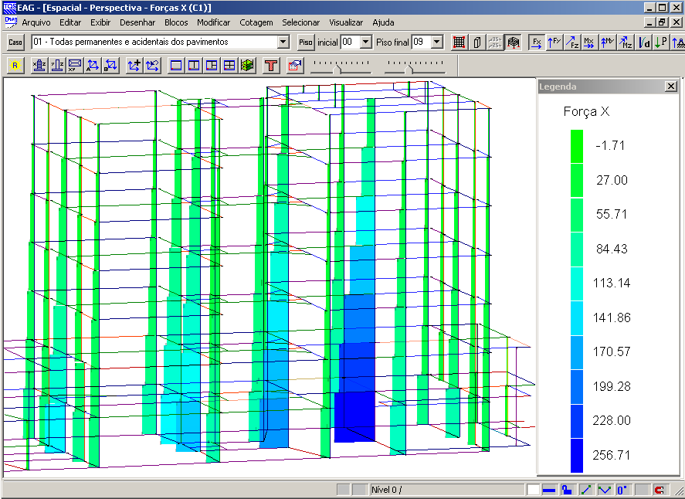Select the four-pane window layout icon
Image resolution: width=685 pixels, height=499 pixels.
pos(229,66)
